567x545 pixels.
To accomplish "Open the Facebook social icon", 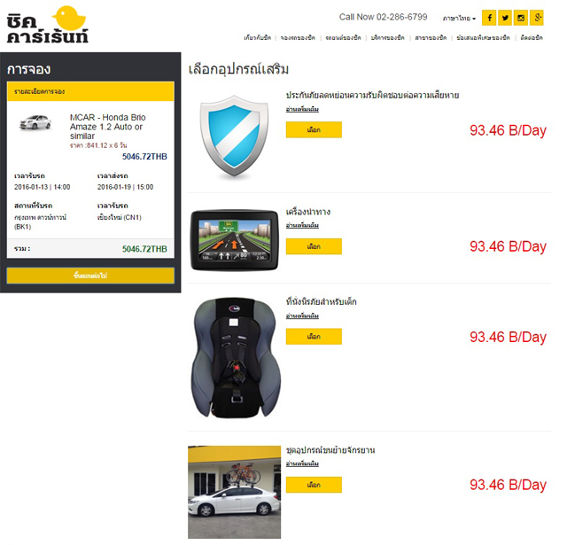I will coord(489,18).
